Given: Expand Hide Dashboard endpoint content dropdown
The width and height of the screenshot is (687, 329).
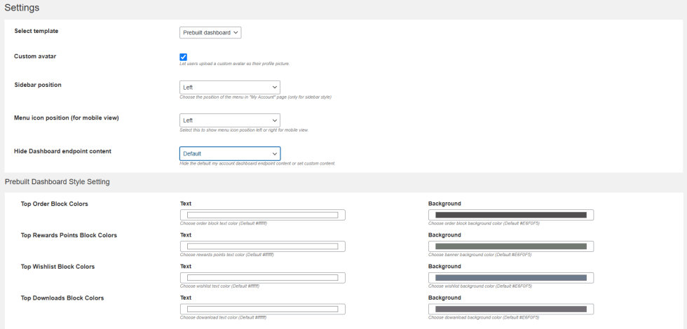Looking at the screenshot, I should 230,153.
